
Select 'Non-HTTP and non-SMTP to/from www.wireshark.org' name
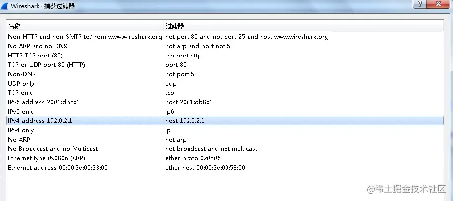click(x=85, y=37)
